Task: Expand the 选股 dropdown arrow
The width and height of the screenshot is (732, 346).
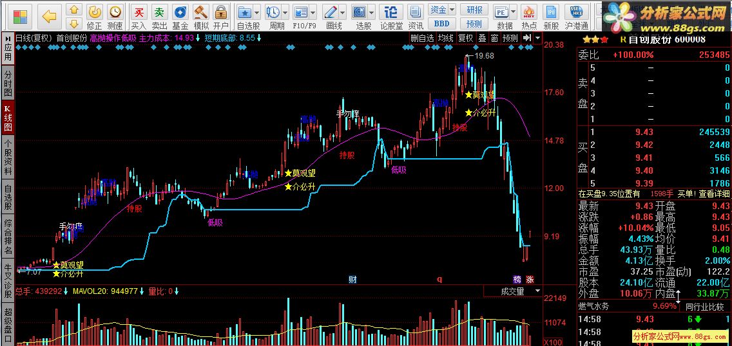Action: 371,12
